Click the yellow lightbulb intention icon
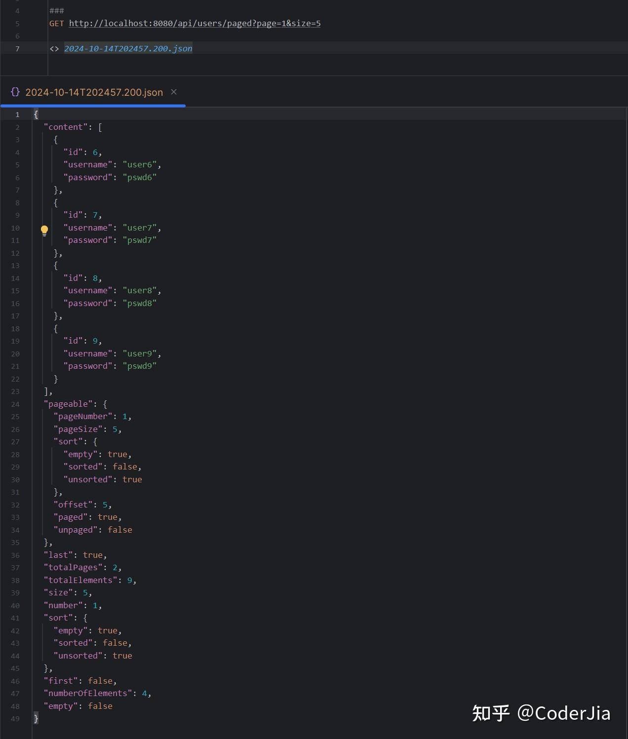The width and height of the screenshot is (628, 739). (x=44, y=230)
